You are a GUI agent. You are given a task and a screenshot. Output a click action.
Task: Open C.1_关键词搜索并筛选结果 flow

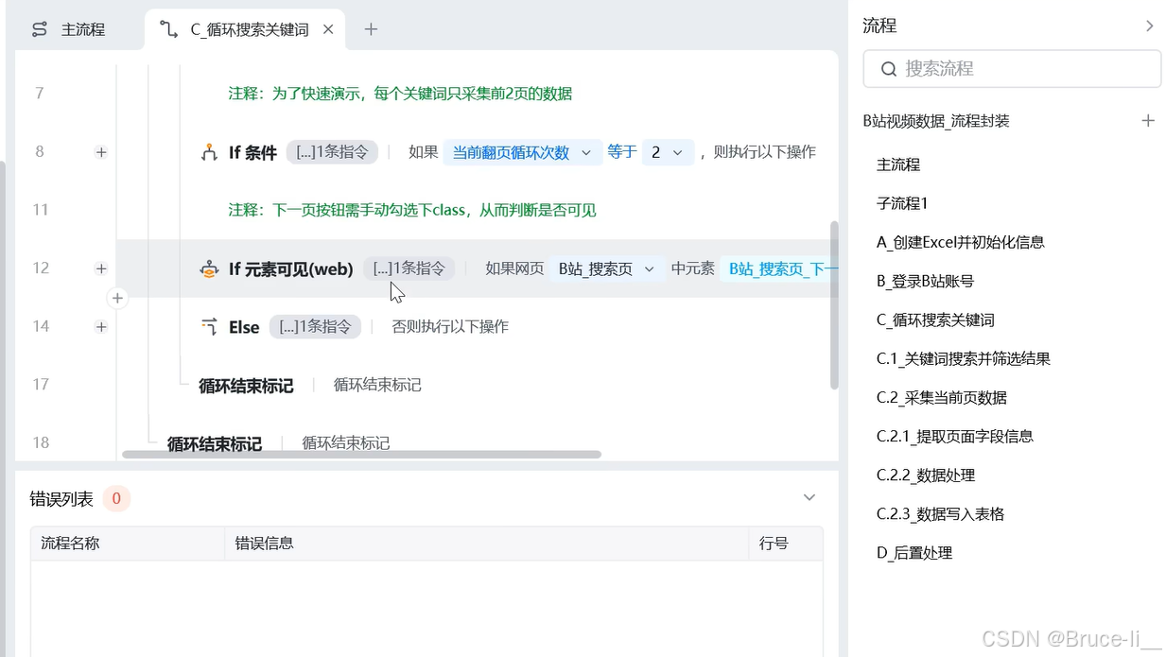tap(964, 359)
